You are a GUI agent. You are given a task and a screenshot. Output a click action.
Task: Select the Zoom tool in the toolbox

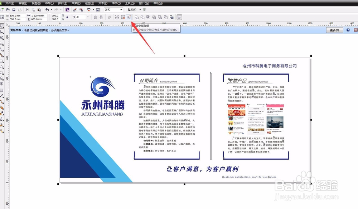click(2, 44)
